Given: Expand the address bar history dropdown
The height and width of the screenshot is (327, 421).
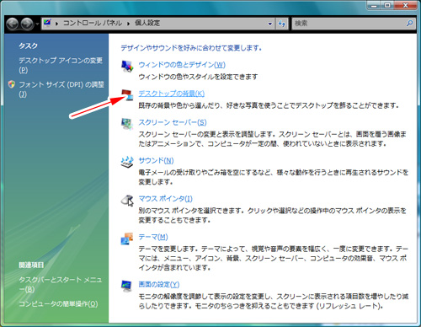Looking at the screenshot, I should pyautogui.click(x=270, y=24).
